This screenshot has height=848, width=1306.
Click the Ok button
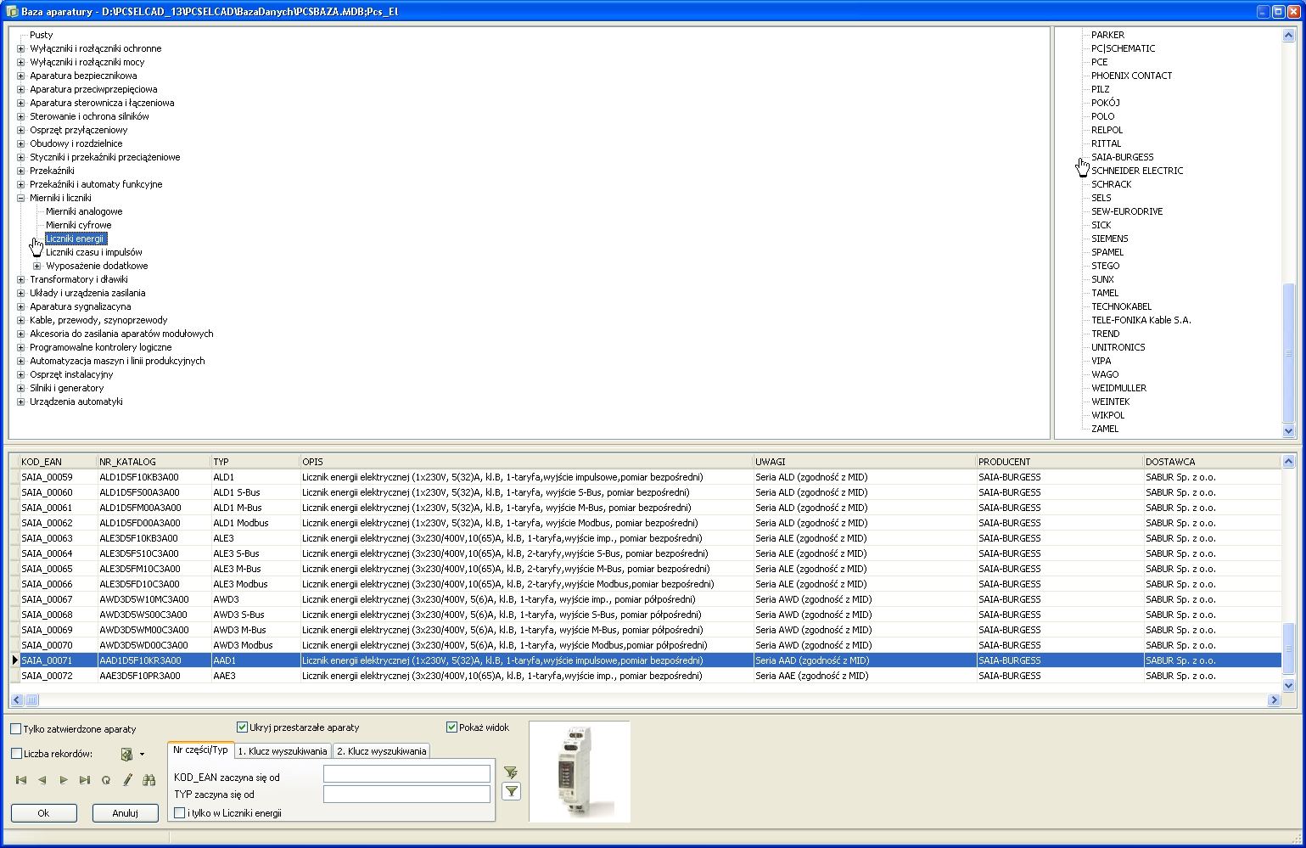click(43, 813)
